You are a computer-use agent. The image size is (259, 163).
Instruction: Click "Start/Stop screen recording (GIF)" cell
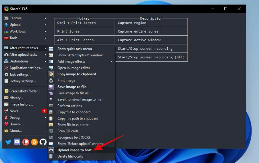[151, 57]
